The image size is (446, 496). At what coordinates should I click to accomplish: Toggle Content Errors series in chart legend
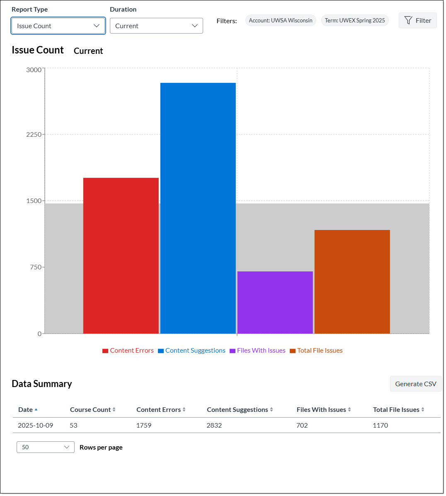click(x=128, y=351)
